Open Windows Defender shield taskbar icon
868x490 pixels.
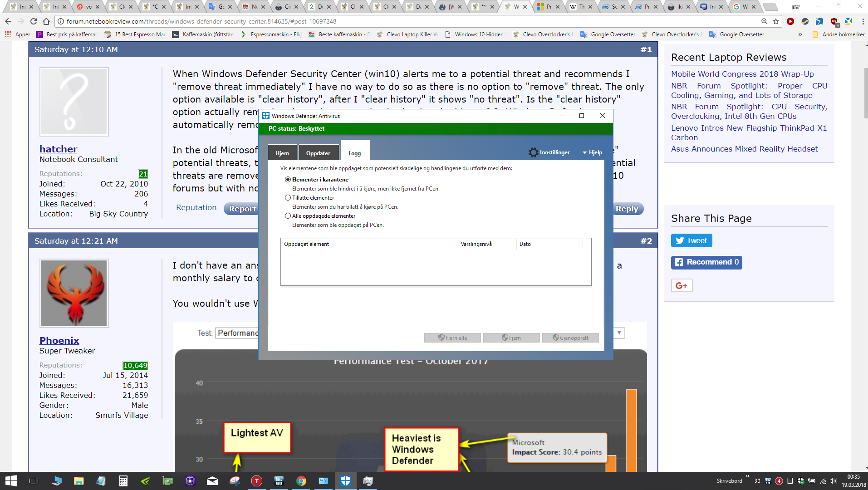(346, 481)
